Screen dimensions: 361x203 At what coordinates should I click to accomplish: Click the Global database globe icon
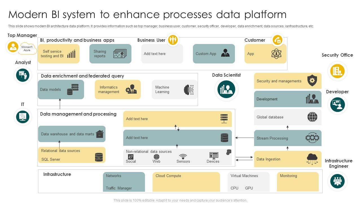[312, 117]
